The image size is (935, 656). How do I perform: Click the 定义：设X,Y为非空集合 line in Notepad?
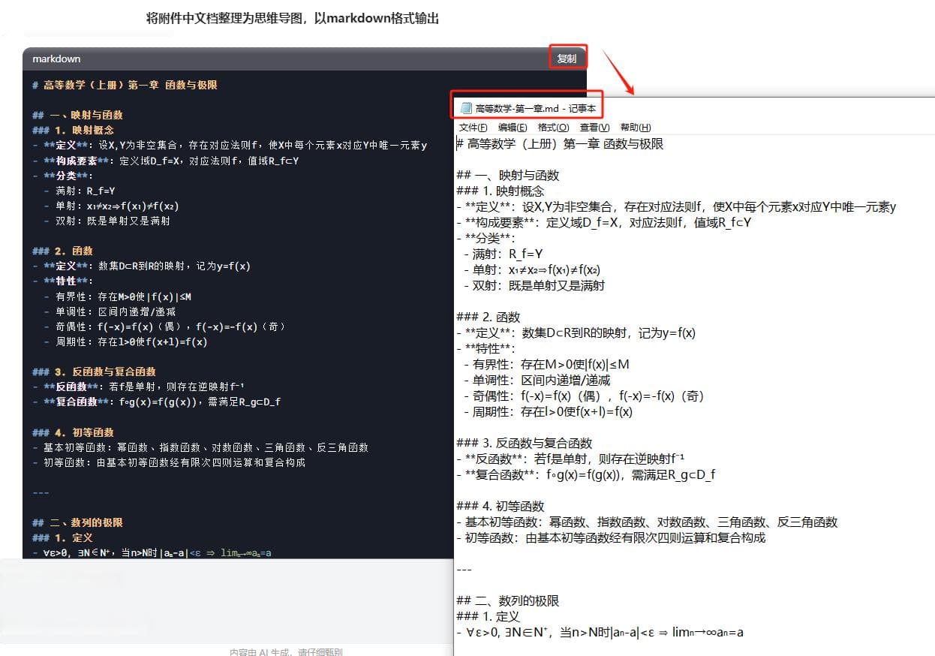tap(677, 207)
